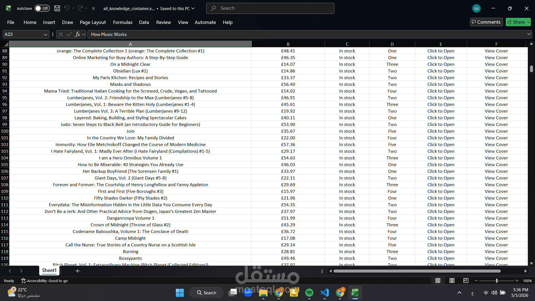The image size is (535, 301).
Task: Click the Redo arrow icon
Action: 80,8
